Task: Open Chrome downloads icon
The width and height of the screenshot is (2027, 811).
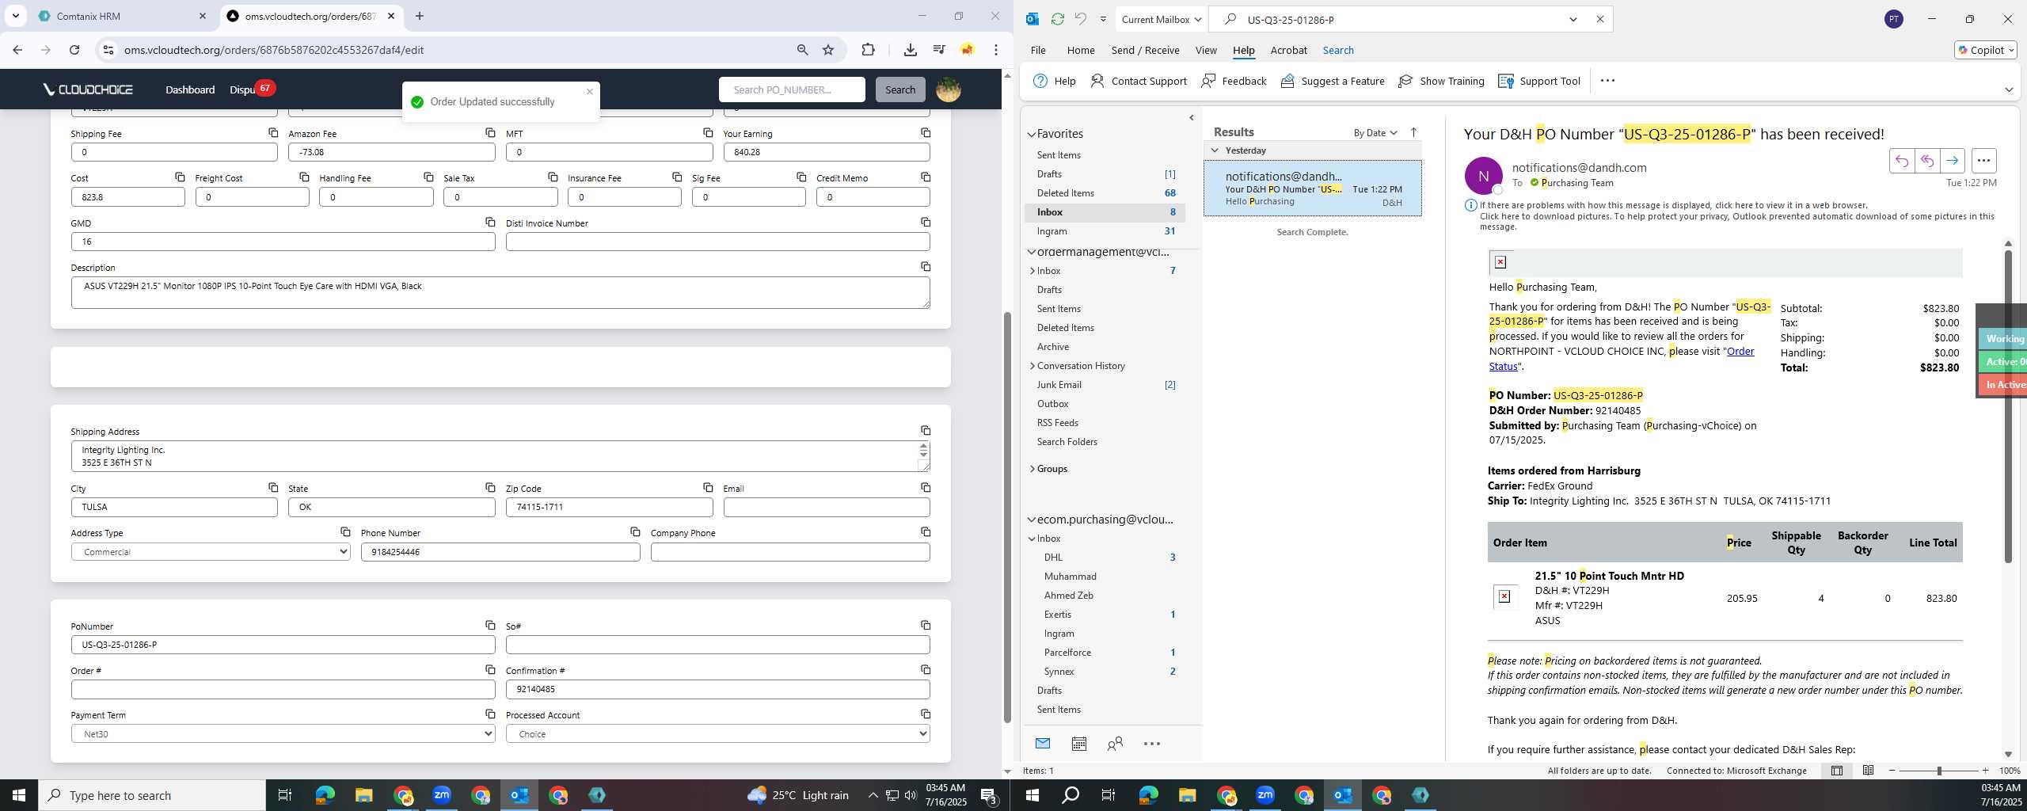Action: click(x=911, y=50)
